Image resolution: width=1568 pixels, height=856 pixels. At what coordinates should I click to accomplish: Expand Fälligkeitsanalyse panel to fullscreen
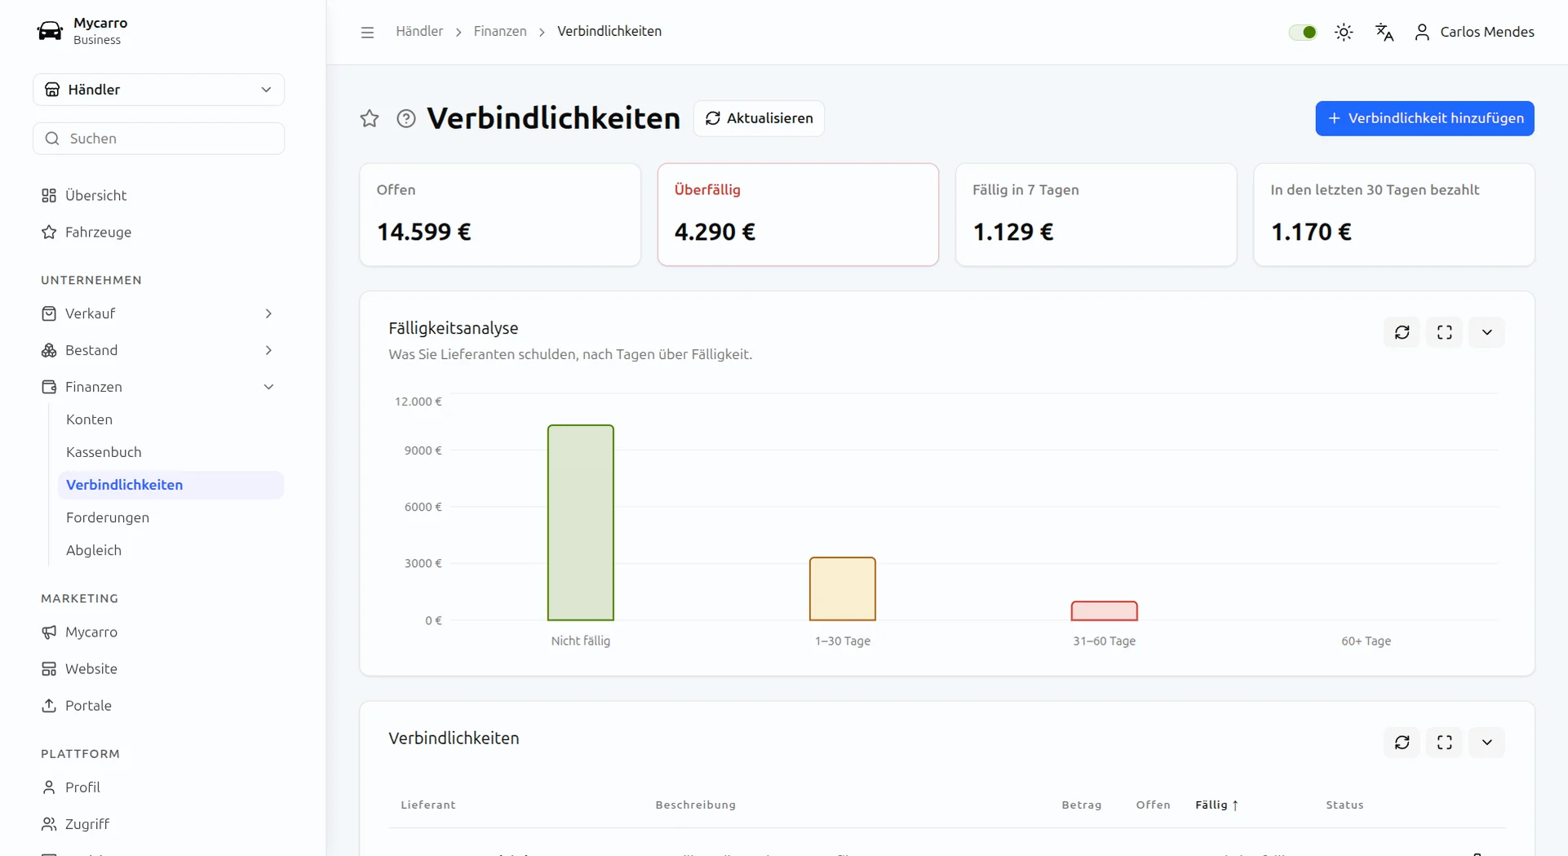tap(1445, 332)
